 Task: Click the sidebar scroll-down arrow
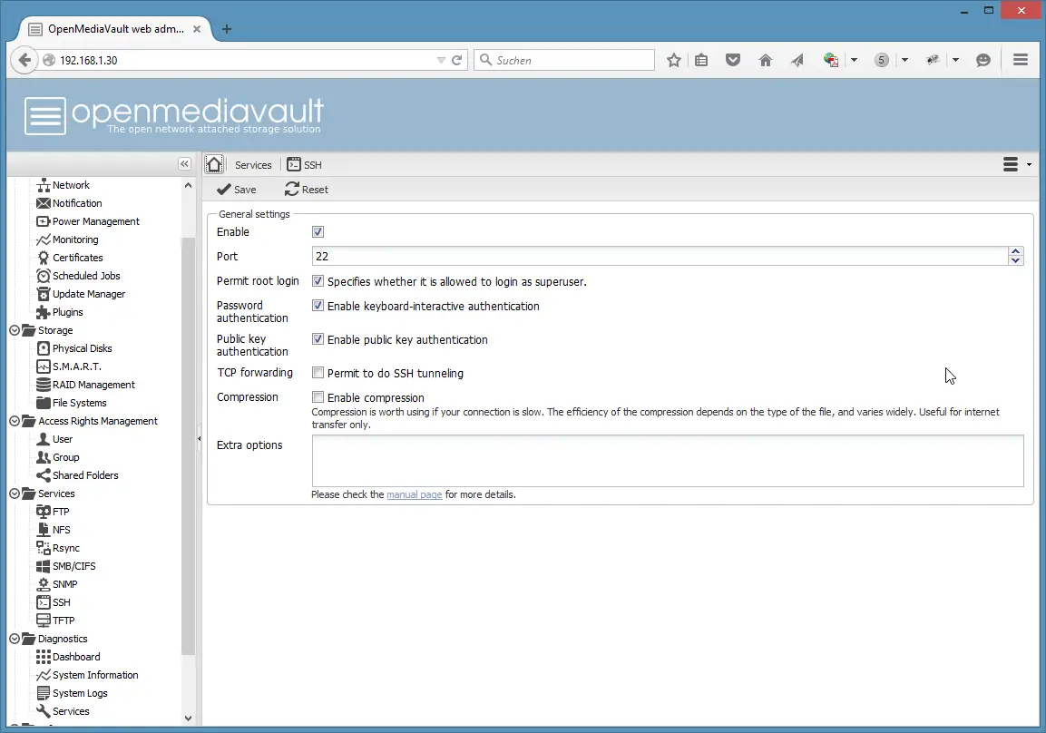(x=188, y=718)
